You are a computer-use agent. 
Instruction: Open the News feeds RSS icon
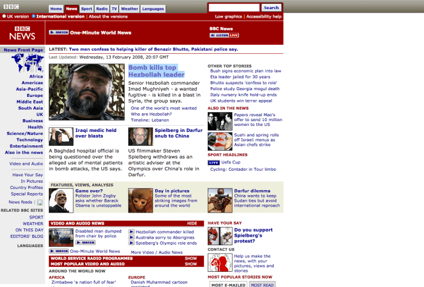[40, 202]
